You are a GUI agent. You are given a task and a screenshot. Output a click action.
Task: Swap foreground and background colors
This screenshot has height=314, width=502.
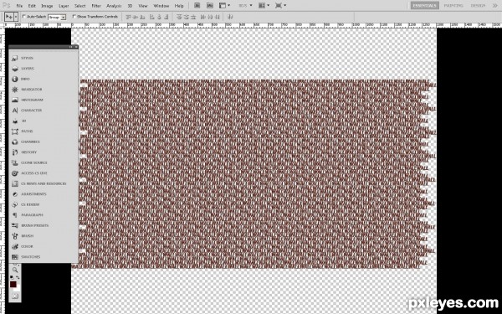[18, 277]
